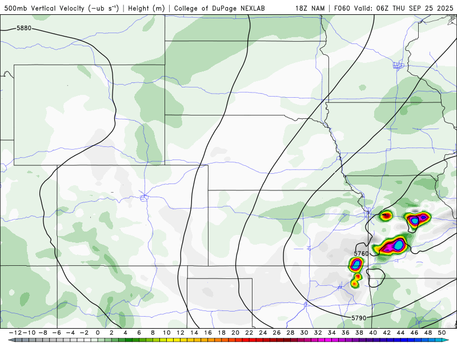Click the 6 tick label on the legend
Viewport: 457px width, 343px height.
139,333
